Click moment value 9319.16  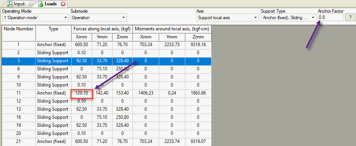(x=198, y=45)
